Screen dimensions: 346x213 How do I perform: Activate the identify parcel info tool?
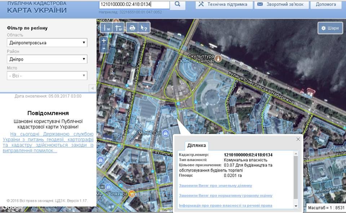tap(143, 28)
